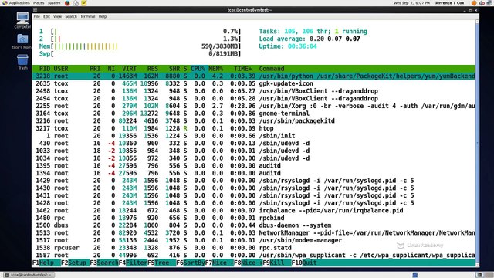
Task: Open the yellow notes launcher in panel
Action: 84,3
